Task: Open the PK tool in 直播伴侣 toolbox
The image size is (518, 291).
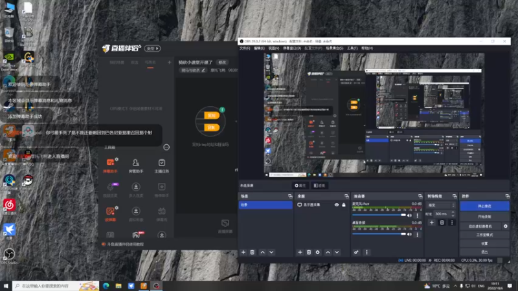Action: tap(137, 235)
